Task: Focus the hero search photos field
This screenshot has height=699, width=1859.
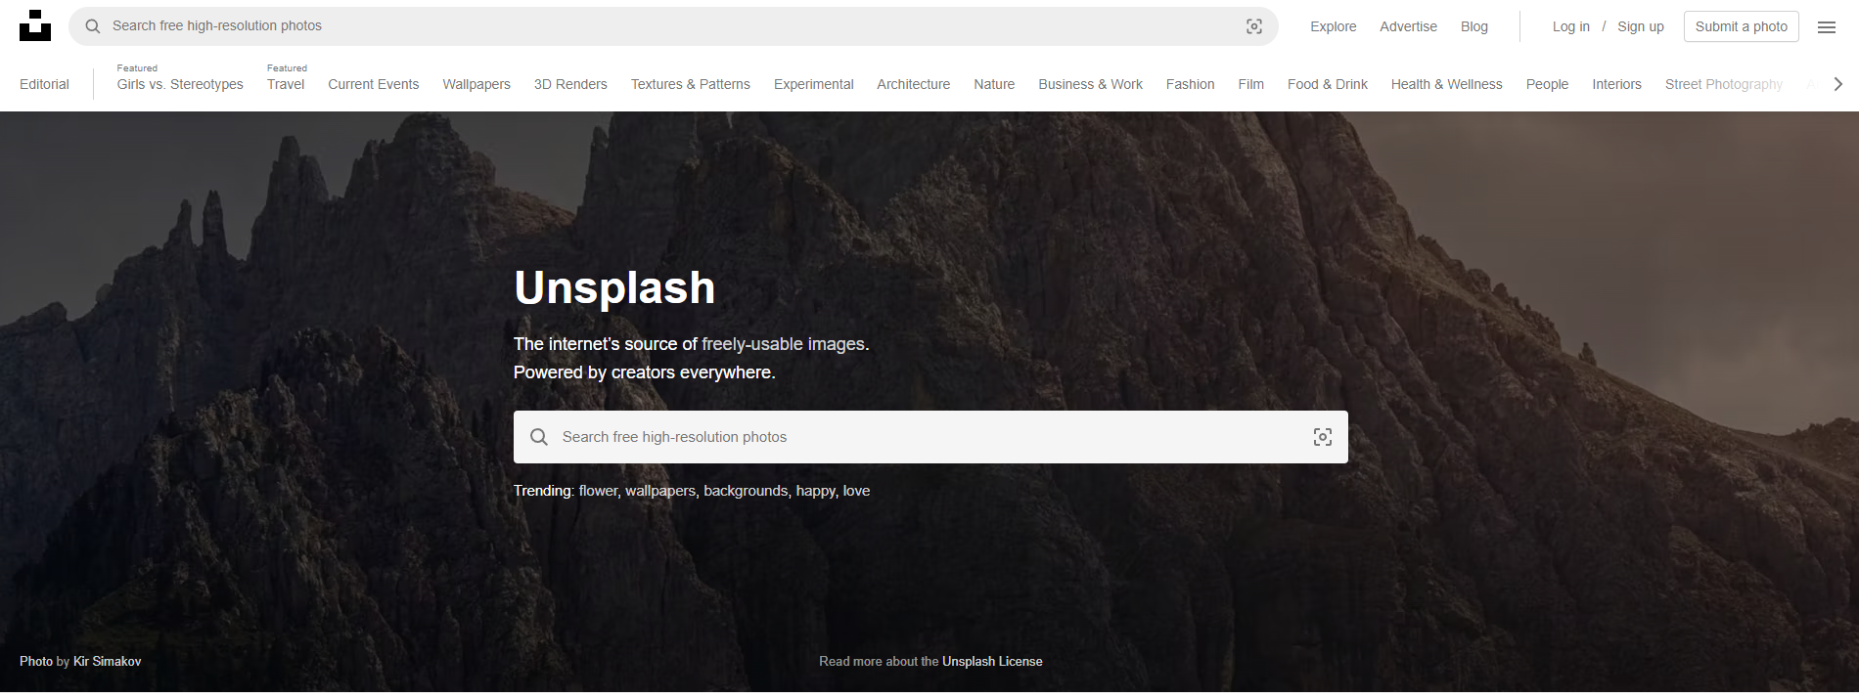Action: (x=930, y=437)
